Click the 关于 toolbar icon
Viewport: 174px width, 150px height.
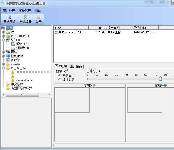pyautogui.click(x=38, y=17)
